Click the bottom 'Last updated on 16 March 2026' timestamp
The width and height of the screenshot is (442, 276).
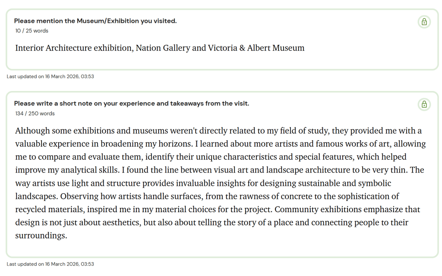[51, 264]
